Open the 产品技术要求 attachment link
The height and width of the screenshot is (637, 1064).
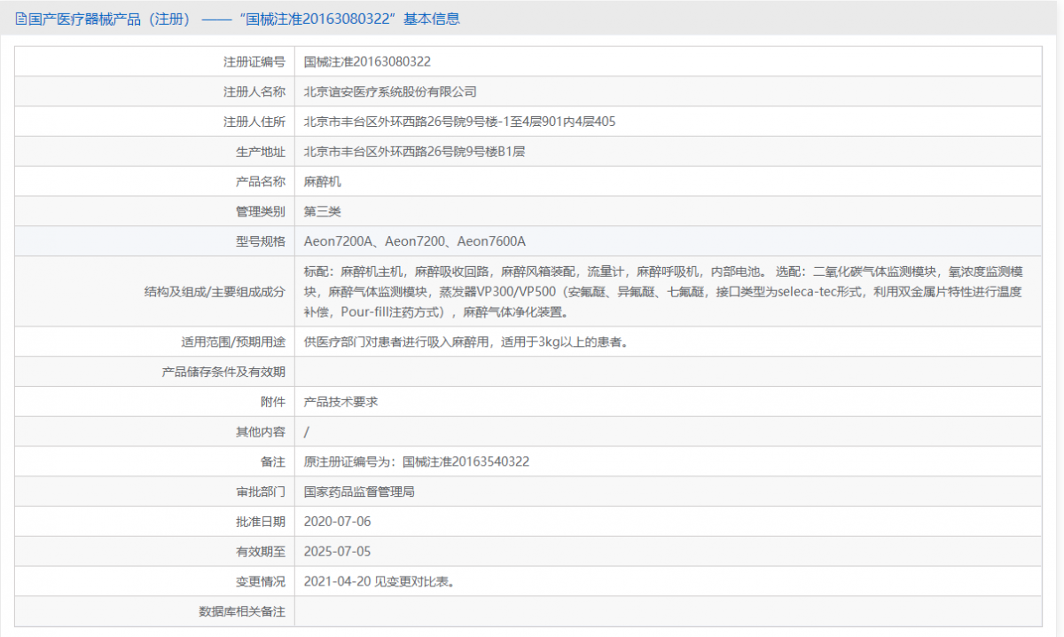coord(340,402)
